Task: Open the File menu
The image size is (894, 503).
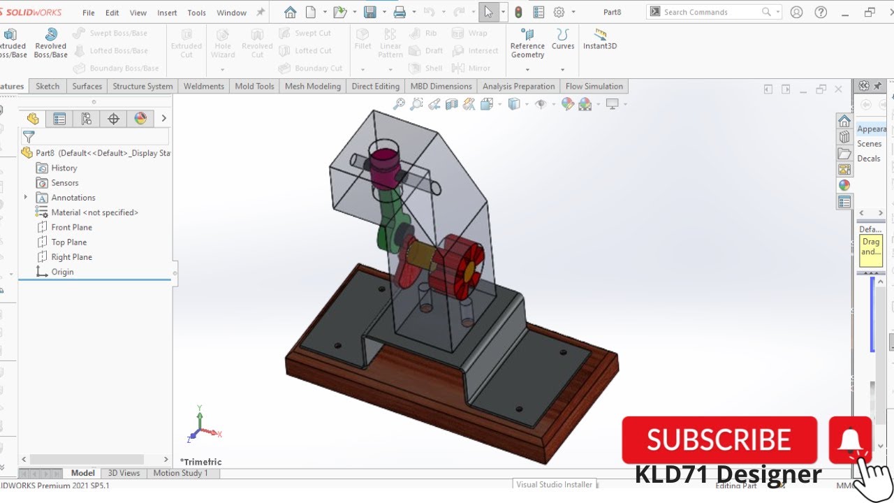Action: point(89,13)
